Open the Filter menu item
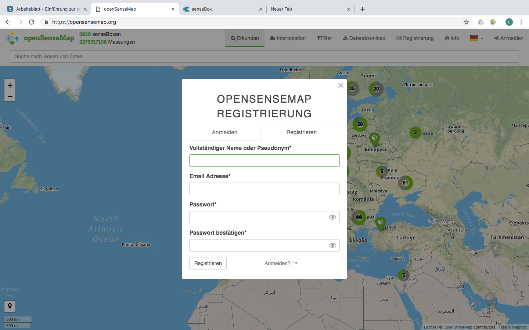 pos(324,38)
